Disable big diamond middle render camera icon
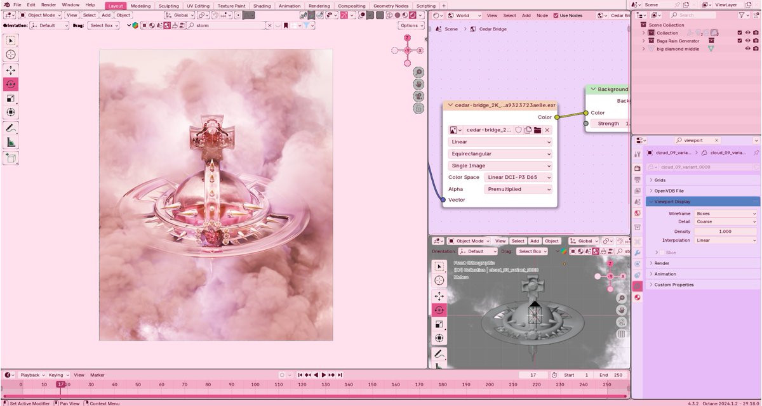Image resolution: width=762 pixels, height=406 pixels. (756, 49)
